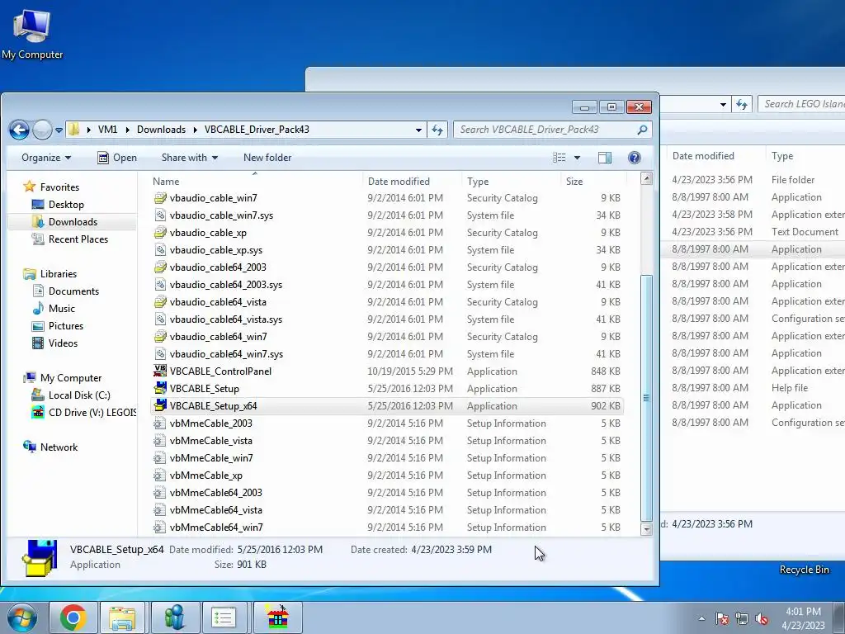Click the muted speaker volume tray icon
Screen dimensions: 845x634
762,618
